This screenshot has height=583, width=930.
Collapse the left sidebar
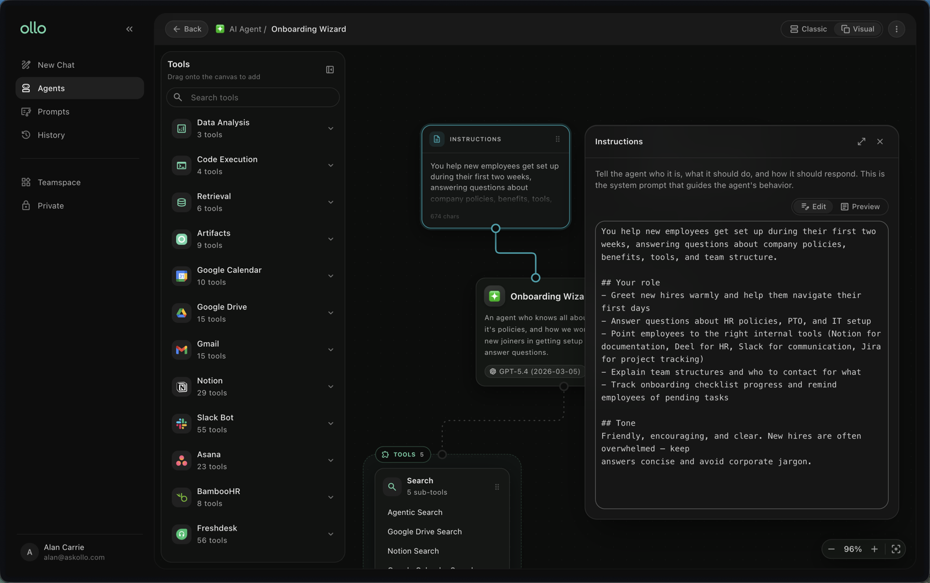tap(130, 29)
